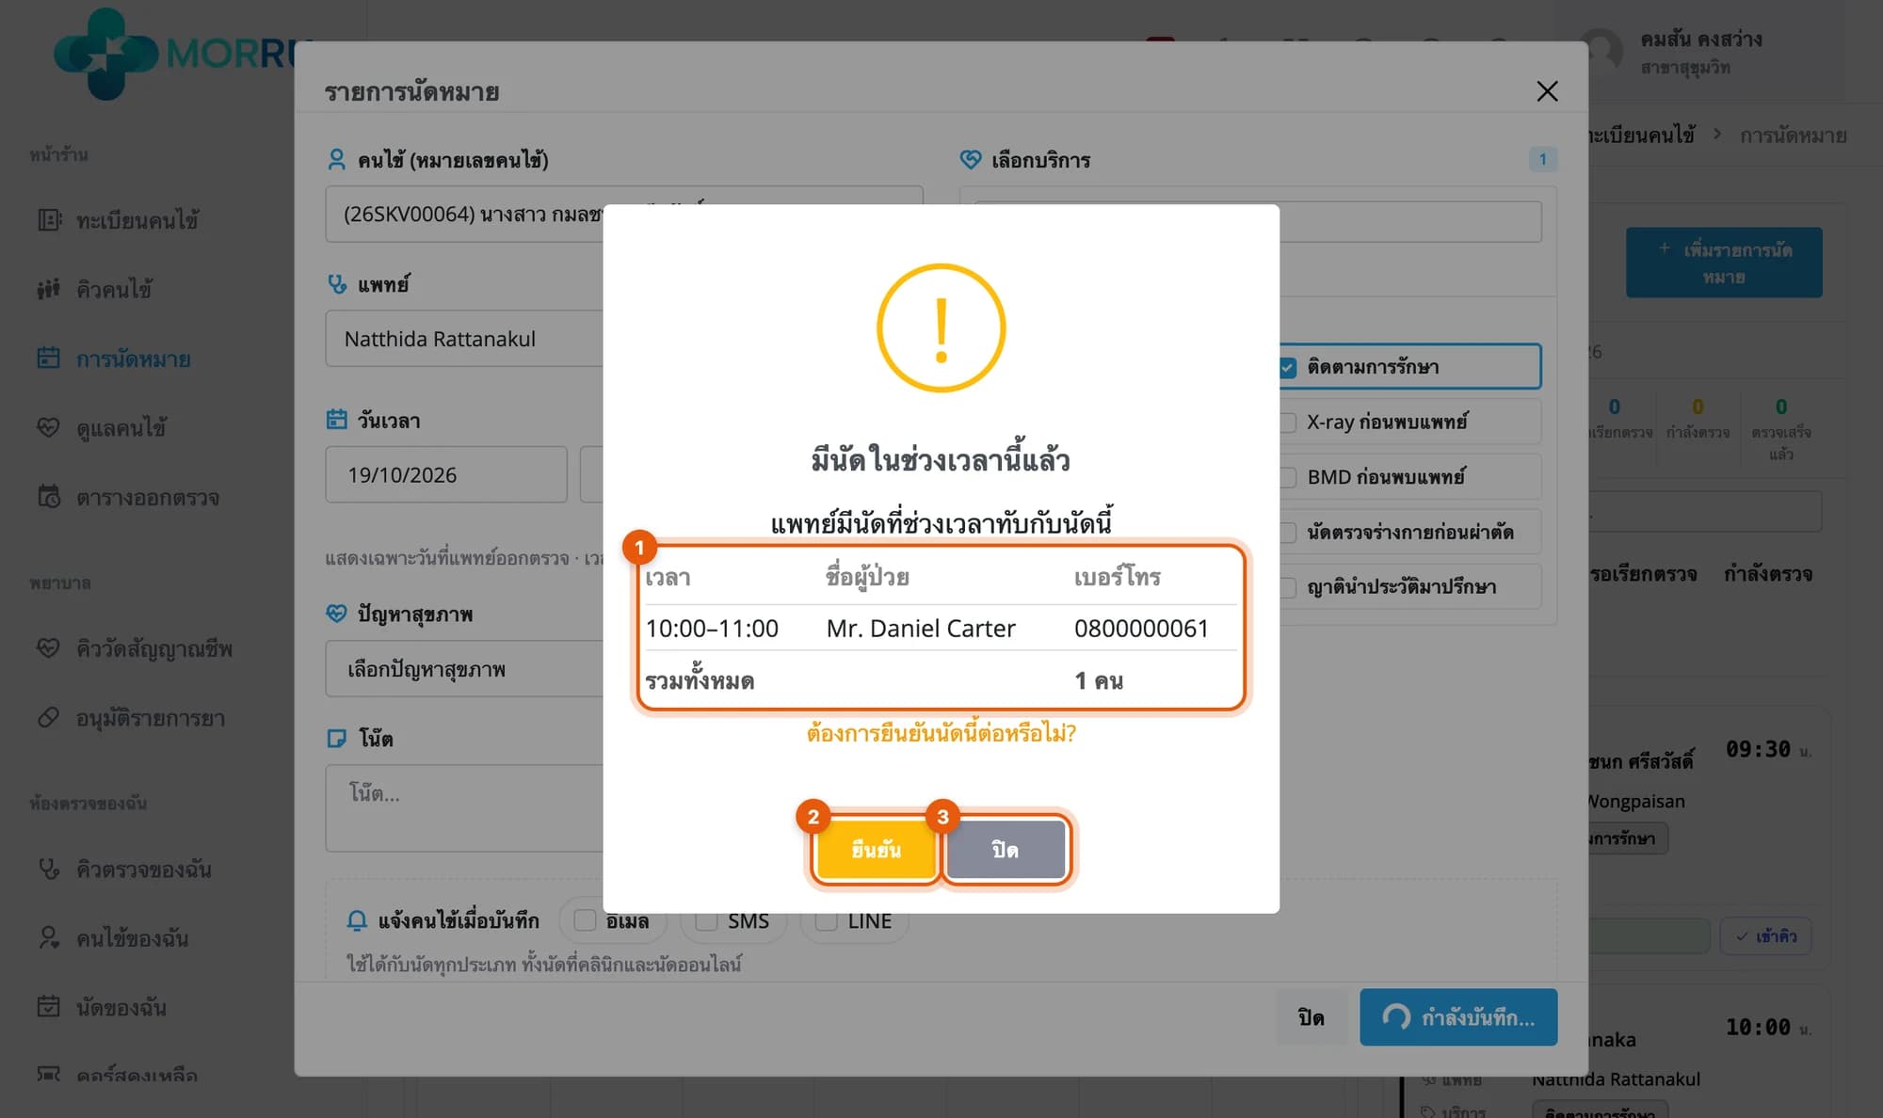Image resolution: width=1883 pixels, height=1118 pixels.
Task: Enable LINE notification checkbox
Action: 826,920
